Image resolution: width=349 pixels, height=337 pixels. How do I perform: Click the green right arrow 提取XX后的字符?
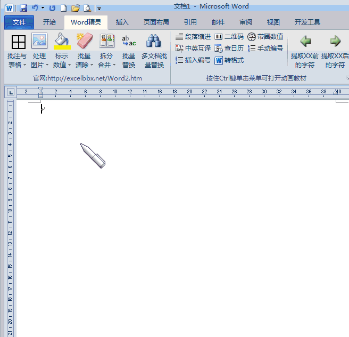(x=335, y=41)
